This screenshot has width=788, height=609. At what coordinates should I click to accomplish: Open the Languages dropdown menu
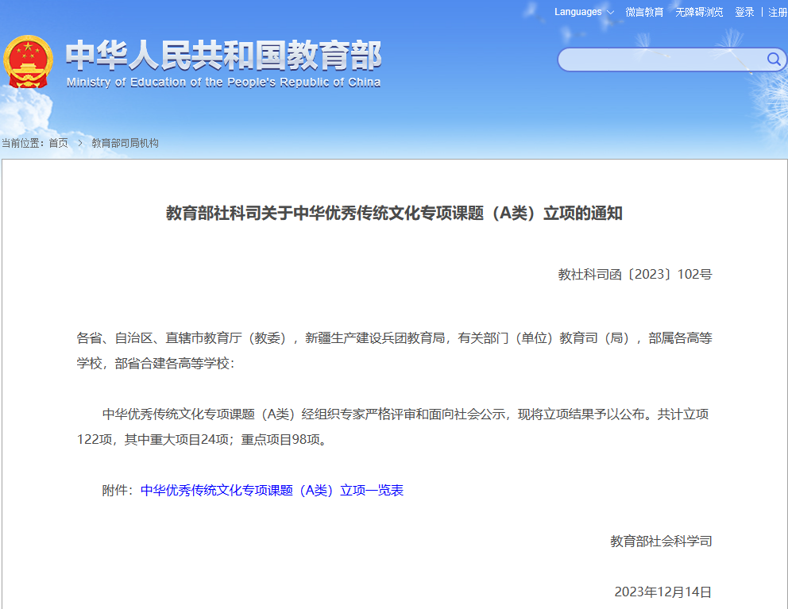[x=584, y=12]
